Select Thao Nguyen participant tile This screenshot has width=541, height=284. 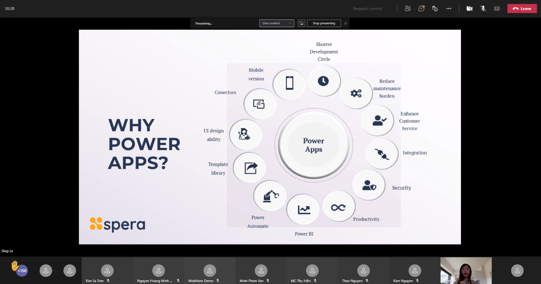click(x=363, y=270)
